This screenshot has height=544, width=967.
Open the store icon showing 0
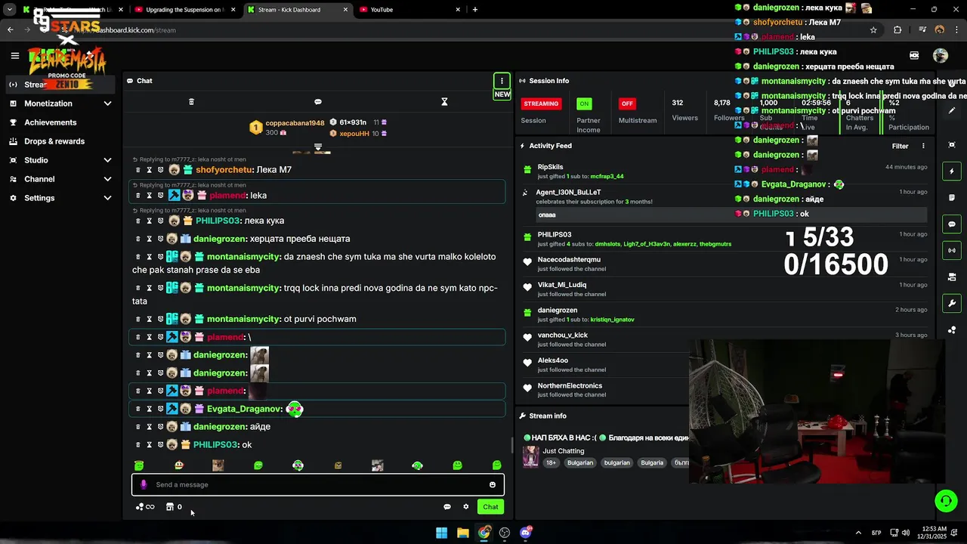(x=174, y=507)
